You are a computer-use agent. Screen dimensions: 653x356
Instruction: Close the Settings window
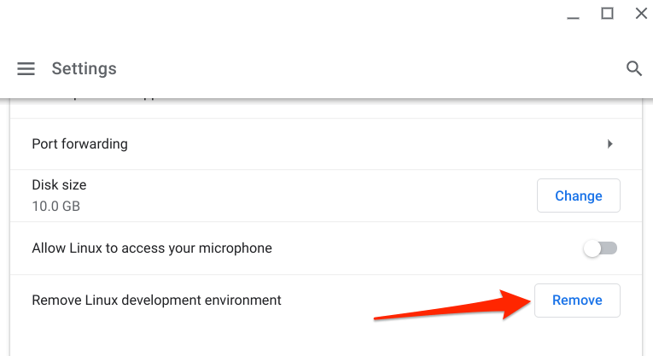pos(641,13)
